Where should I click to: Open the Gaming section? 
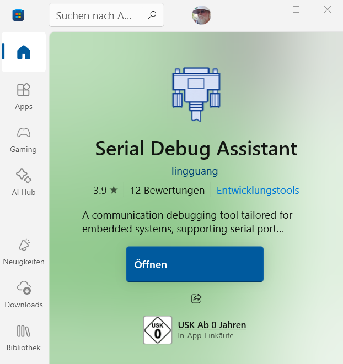pyautogui.click(x=24, y=140)
